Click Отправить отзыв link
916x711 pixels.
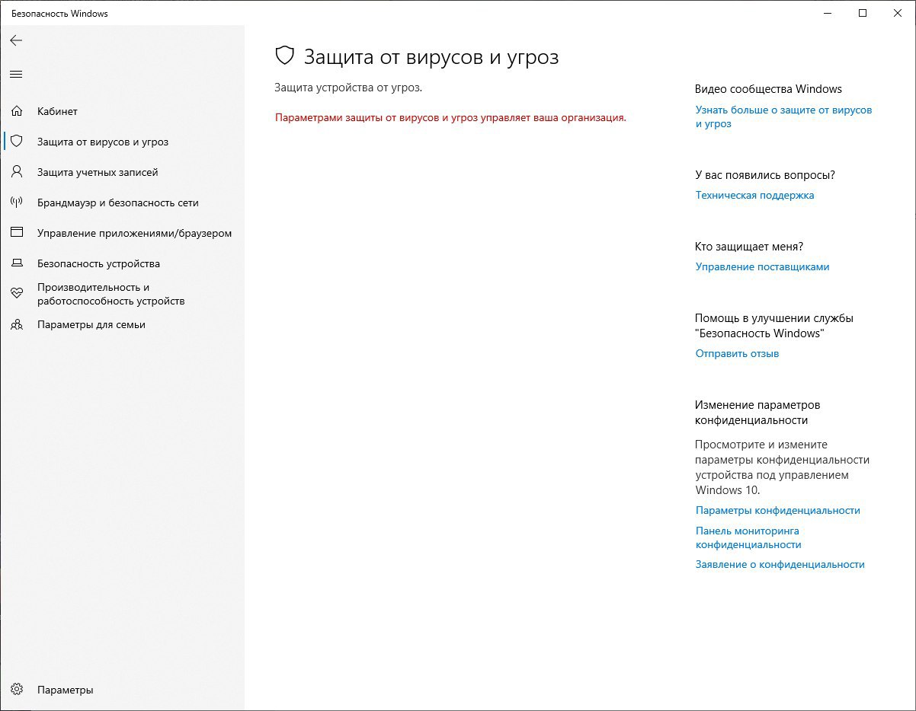click(737, 353)
